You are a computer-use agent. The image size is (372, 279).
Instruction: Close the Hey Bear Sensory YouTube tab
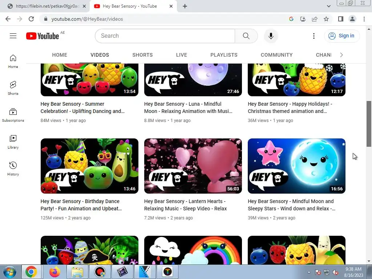pos(171,6)
